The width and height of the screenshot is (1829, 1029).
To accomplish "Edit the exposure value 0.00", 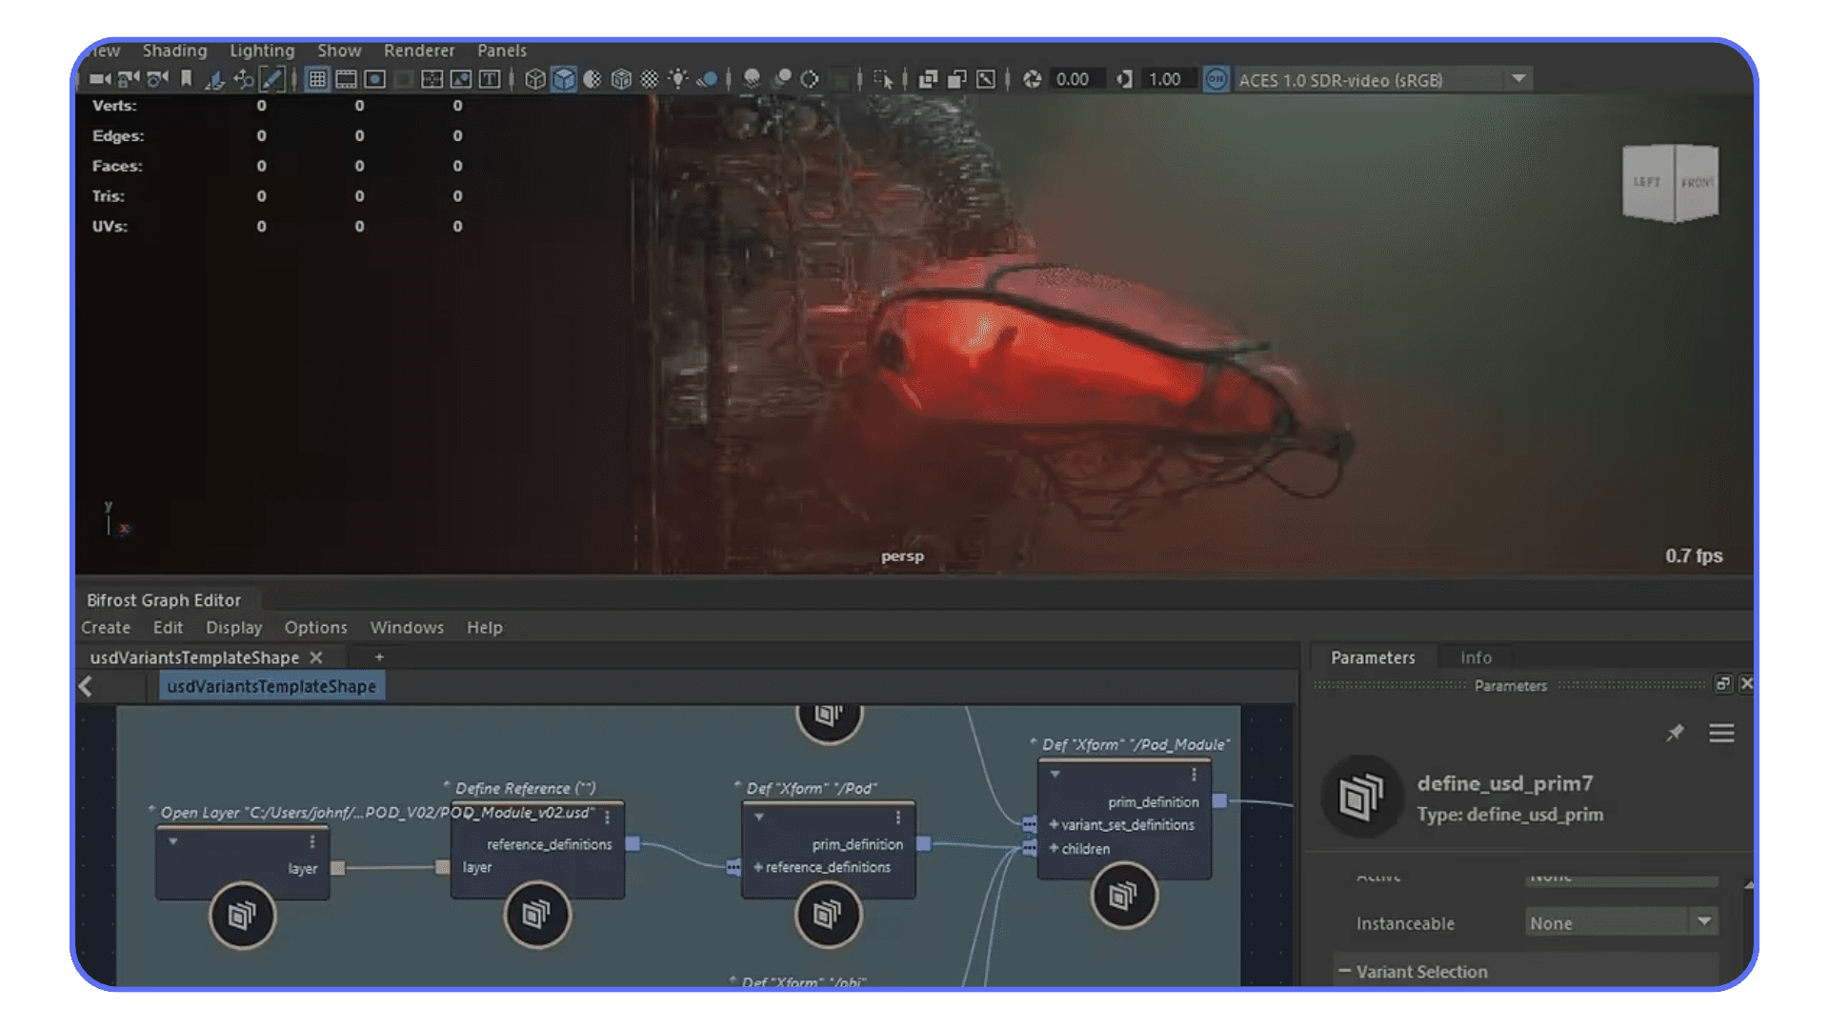I will pyautogui.click(x=1076, y=79).
